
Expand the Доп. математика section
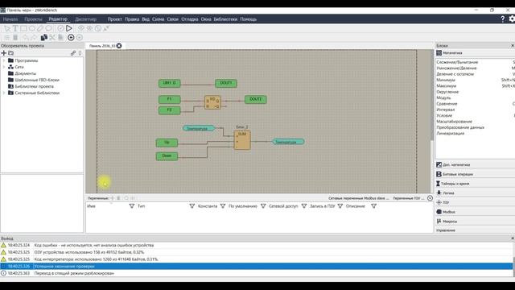(x=475, y=164)
